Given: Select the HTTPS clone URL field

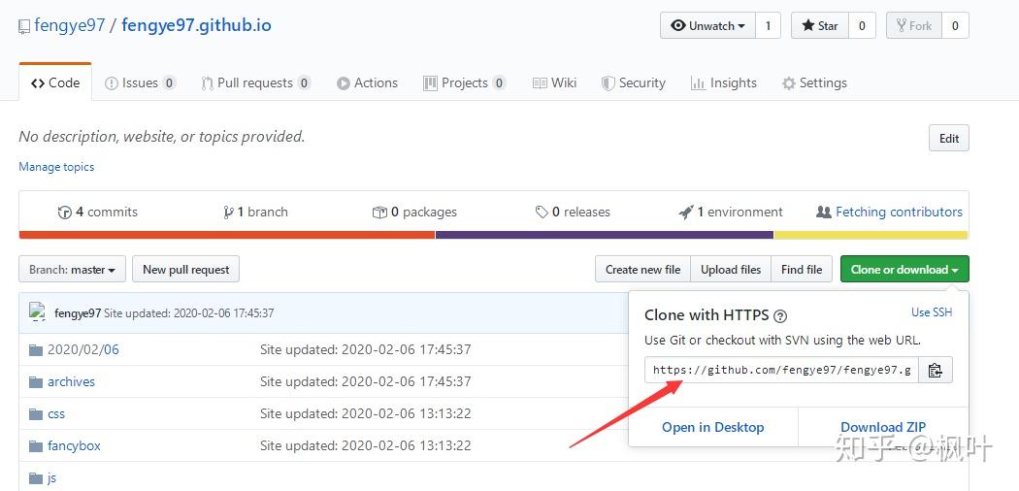Looking at the screenshot, I should tap(780, 370).
